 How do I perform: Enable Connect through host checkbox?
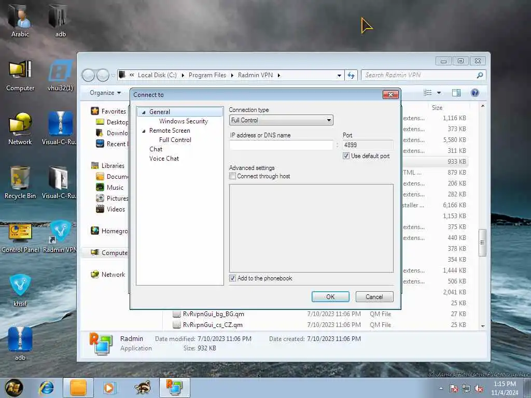(232, 176)
